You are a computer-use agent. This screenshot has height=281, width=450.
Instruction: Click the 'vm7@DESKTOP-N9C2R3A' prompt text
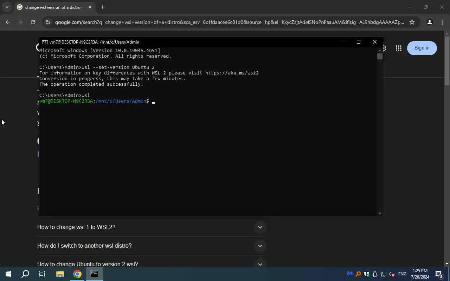(66, 101)
